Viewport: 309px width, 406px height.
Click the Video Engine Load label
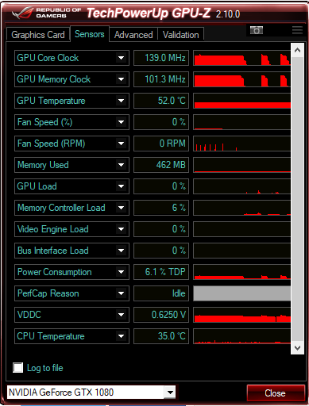53,229
